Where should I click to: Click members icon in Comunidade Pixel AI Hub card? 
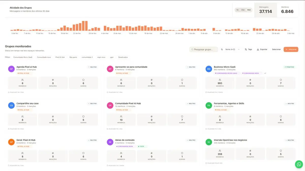click(x=121, y=117)
